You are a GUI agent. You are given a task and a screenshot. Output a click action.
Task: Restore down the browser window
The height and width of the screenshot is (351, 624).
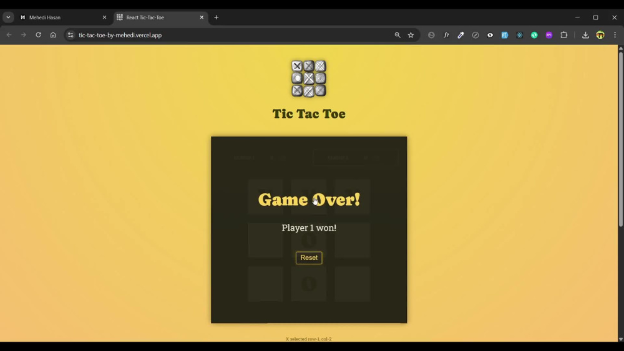click(596, 17)
